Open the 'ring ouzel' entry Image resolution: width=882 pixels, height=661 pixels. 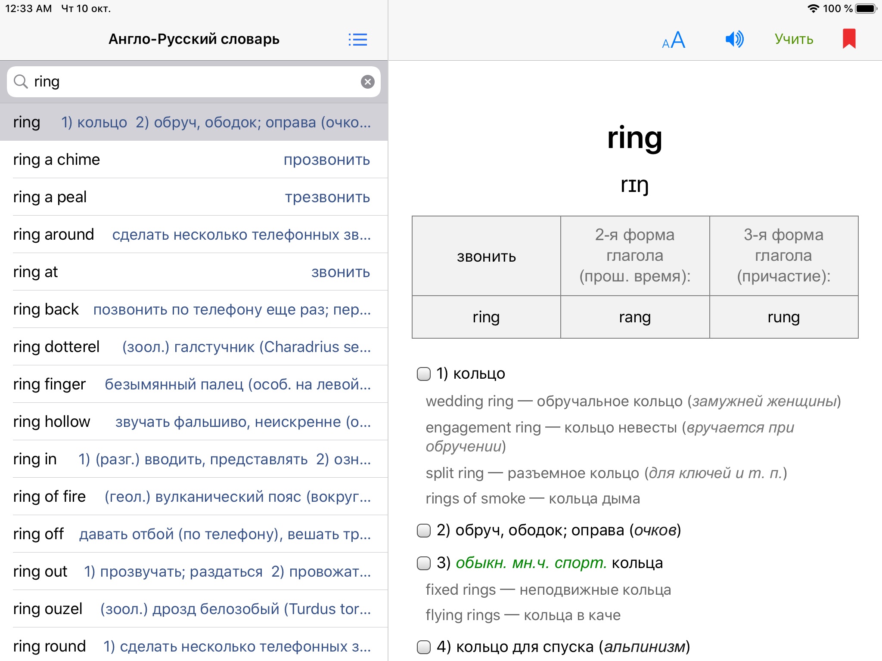pos(192,609)
